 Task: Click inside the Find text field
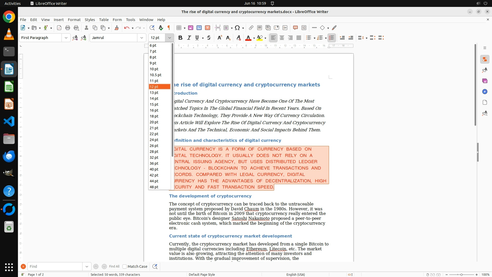[55, 266]
